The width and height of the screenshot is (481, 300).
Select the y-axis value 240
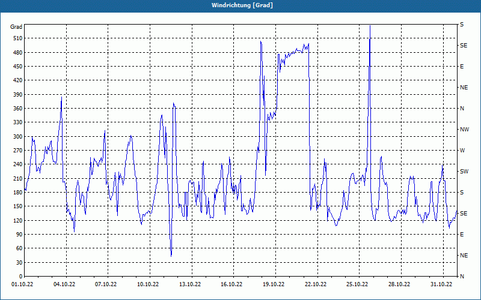pyautogui.click(x=18, y=164)
